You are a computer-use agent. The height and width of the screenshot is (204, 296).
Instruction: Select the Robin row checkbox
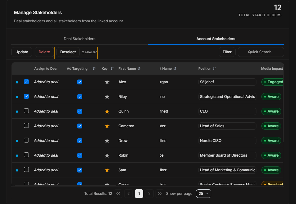26,155
